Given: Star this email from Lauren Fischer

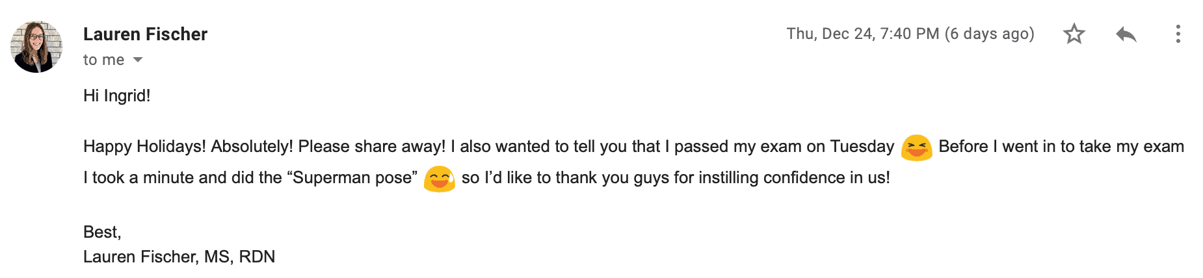Looking at the screenshot, I should [x=1074, y=34].
